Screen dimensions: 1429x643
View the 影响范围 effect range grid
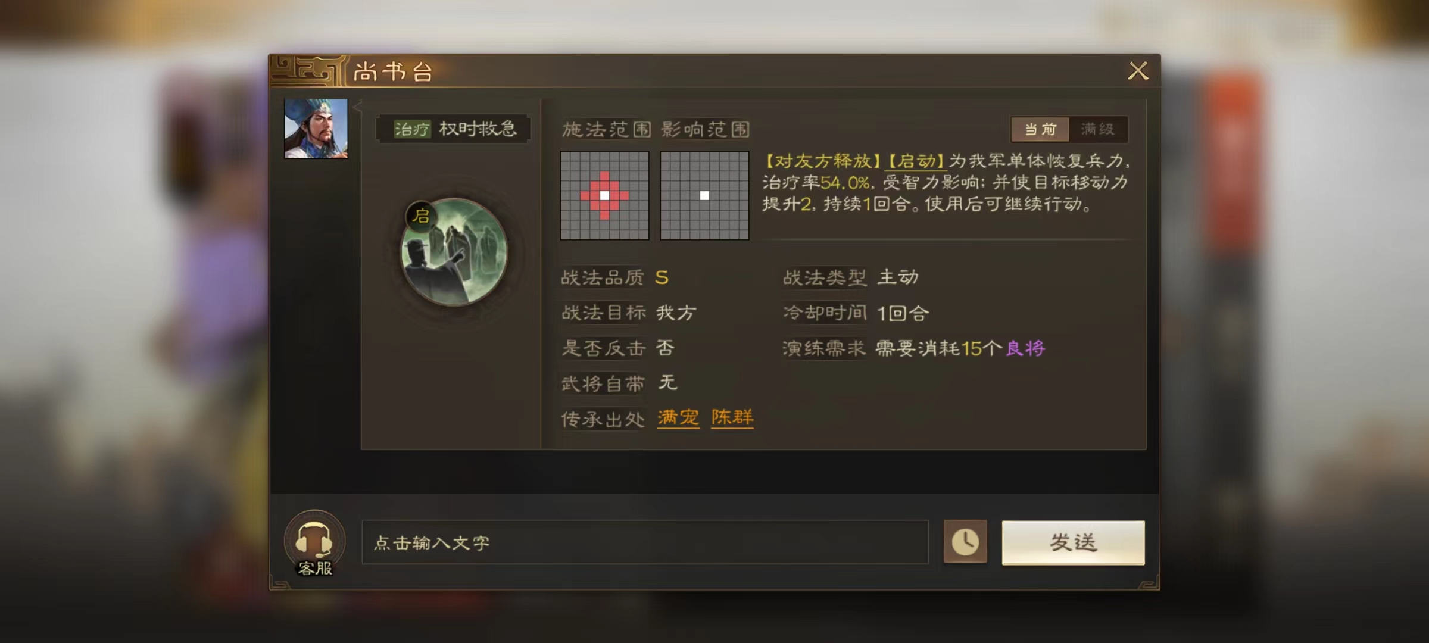pyautogui.click(x=704, y=195)
